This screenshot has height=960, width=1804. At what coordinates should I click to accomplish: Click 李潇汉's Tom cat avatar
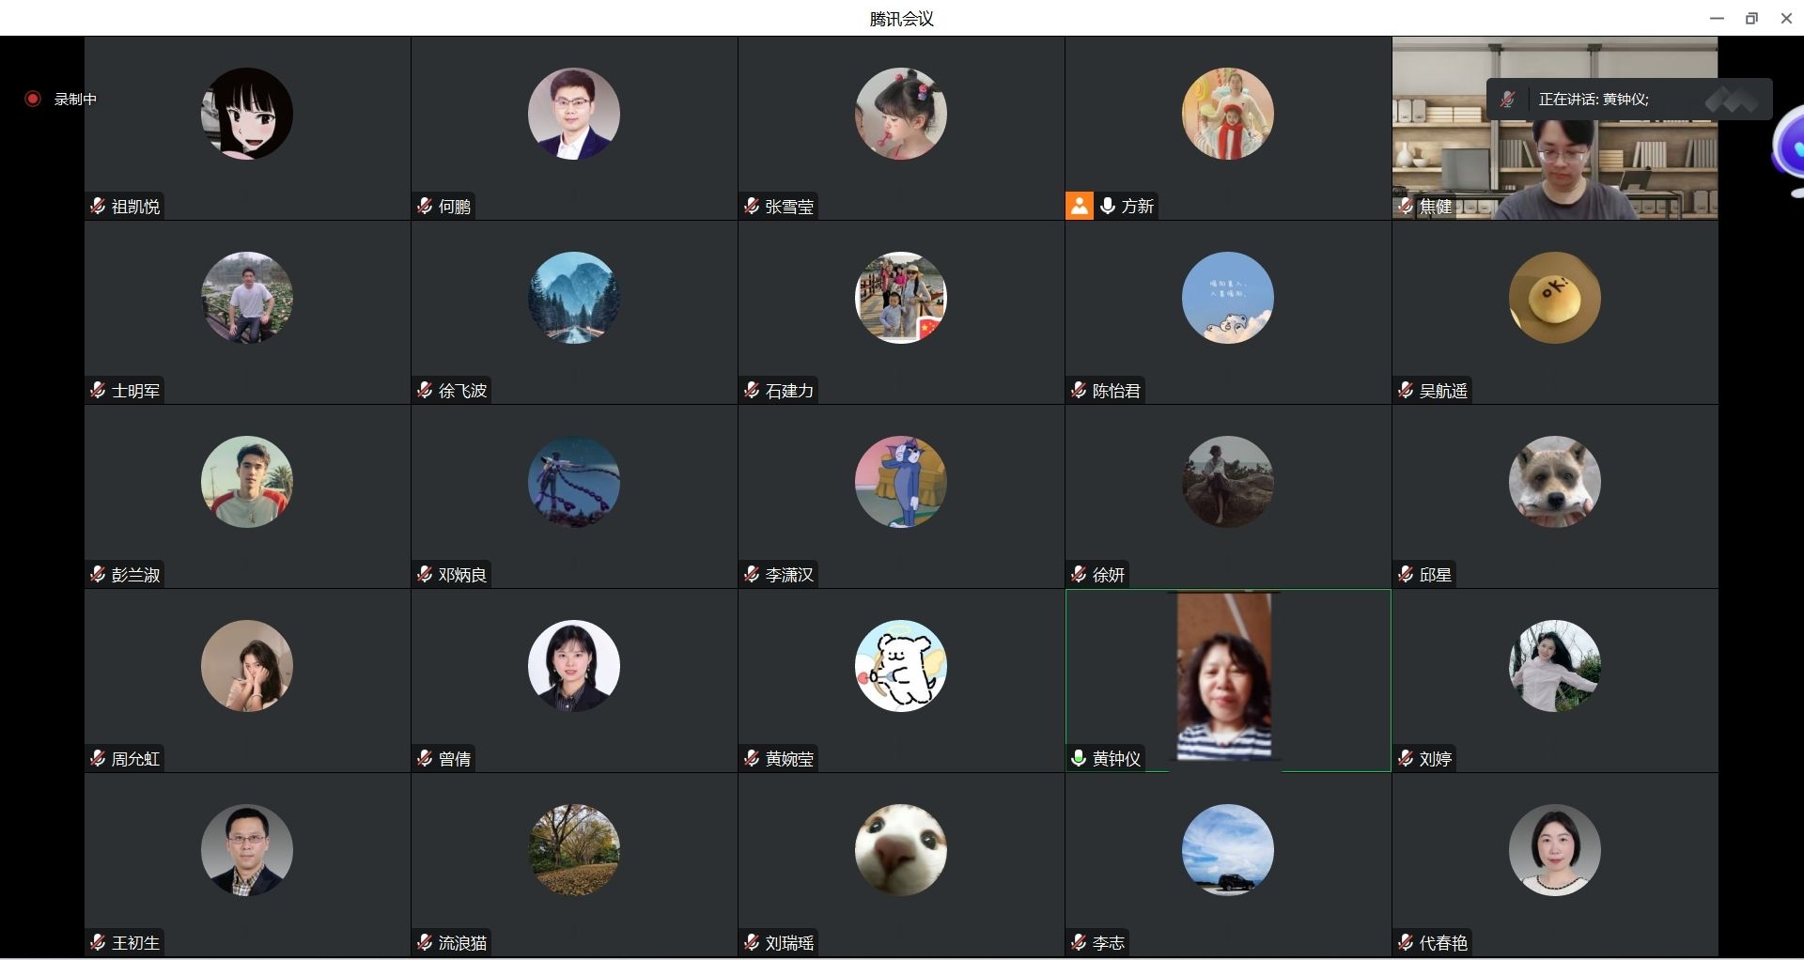901,482
